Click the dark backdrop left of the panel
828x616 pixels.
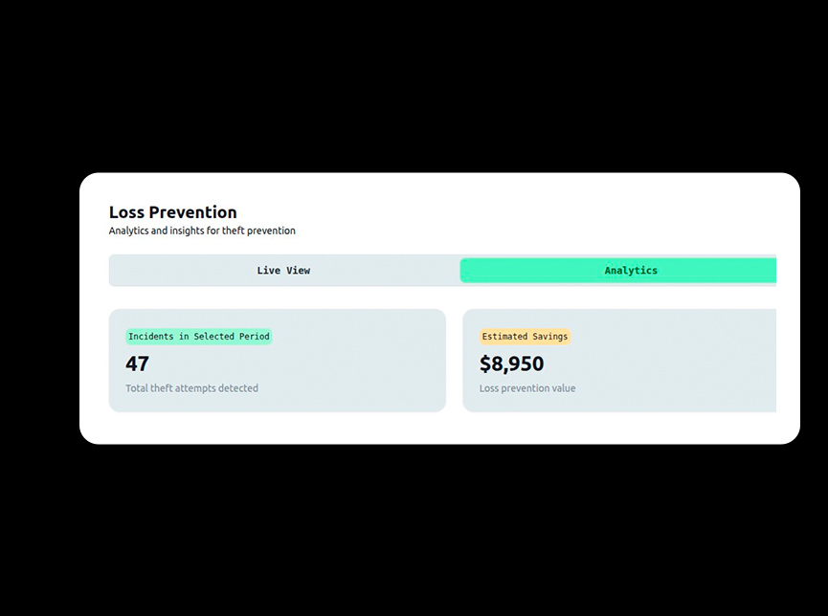(x=38, y=306)
